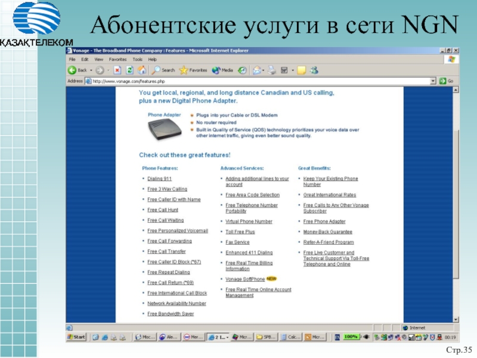
Task: Click the page scrollbar down arrow
Action: click(456, 320)
